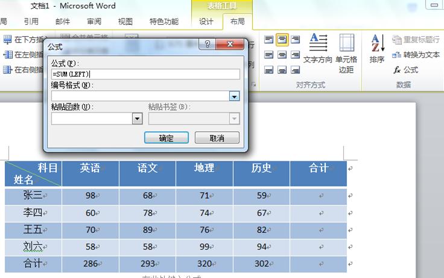Click the fx 公式 ribbon button
This screenshot has width=444, height=278.
coord(406,70)
